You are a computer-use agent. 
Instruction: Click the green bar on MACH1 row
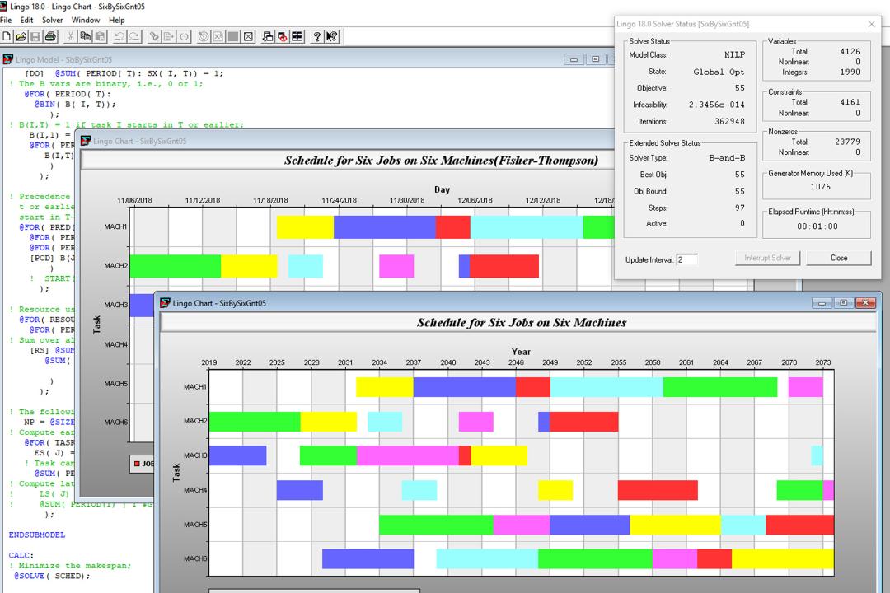coord(719,387)
